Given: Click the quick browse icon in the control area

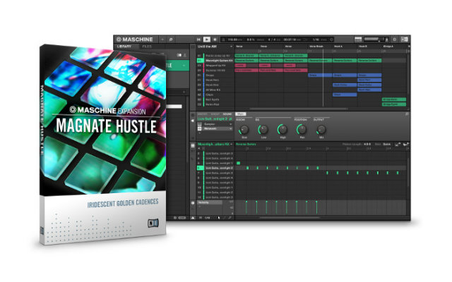Looking at the screenshot, I should coord(407,114).
